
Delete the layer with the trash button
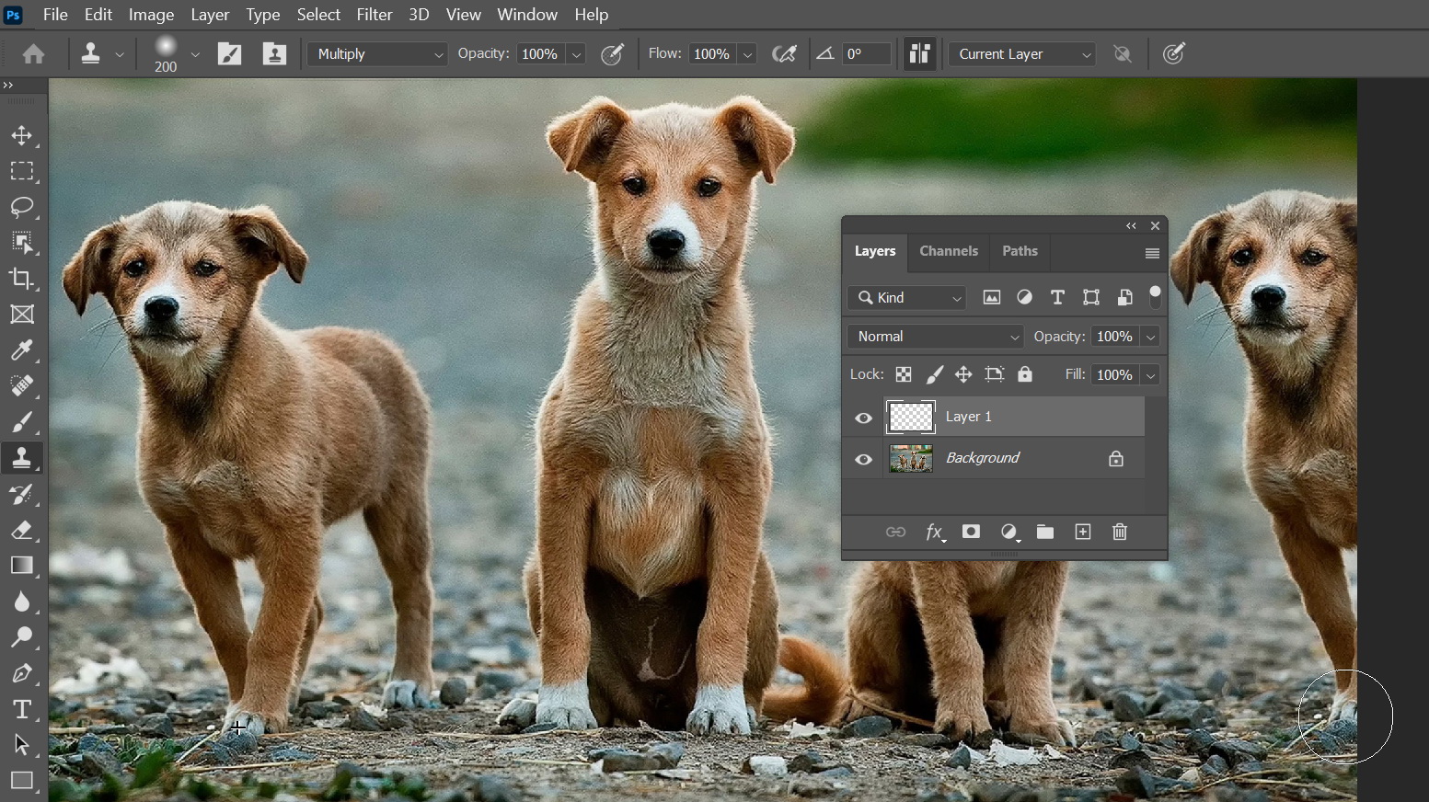(x=1120, y=532)
